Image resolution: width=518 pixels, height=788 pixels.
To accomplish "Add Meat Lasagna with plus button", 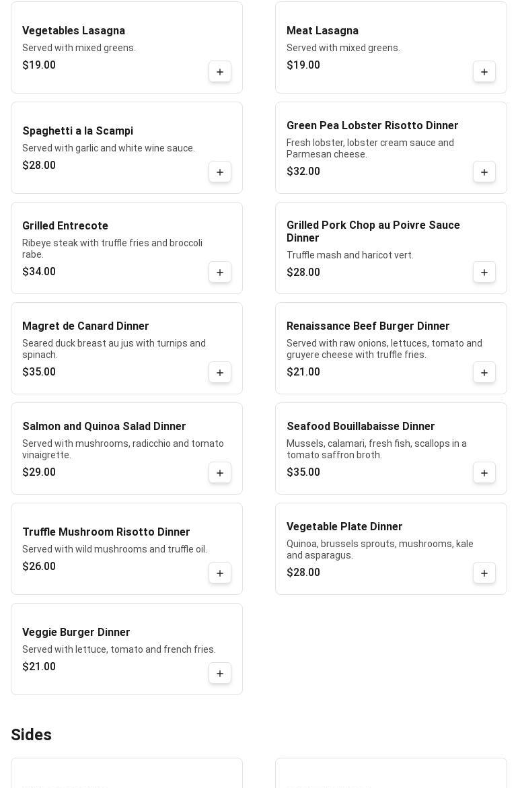I will click(x=484, y=72).
